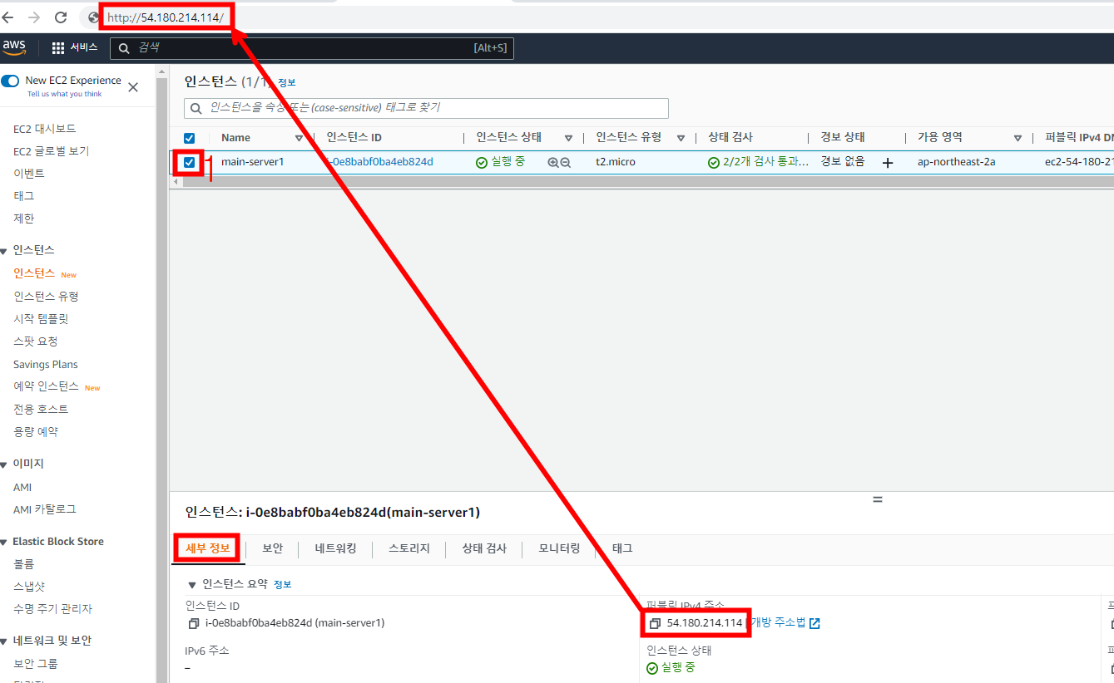This screenshot has width=1114, height=683.
Task: Uncheck the main-server1 row checkbox
Action: [x=189, y=162]
